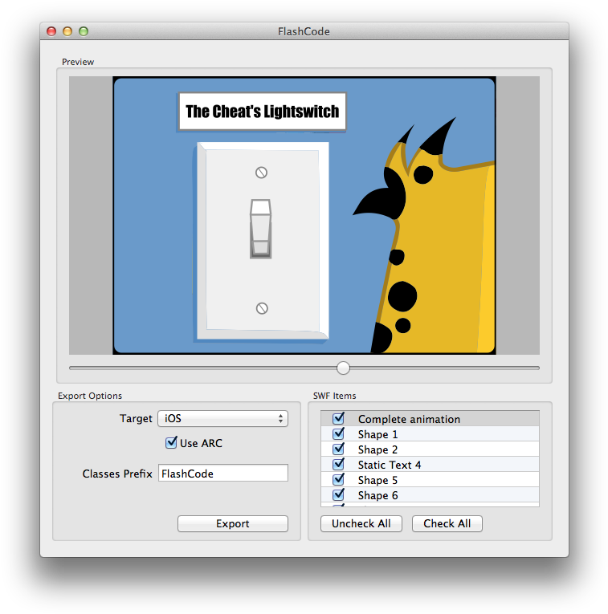Select the Shape 2 row label
Screen dimensions: 608x614
point(377,449)
